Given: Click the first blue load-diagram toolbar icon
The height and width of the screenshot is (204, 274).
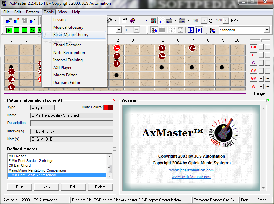Looking at the screenshot, I should tap(9, 20).
